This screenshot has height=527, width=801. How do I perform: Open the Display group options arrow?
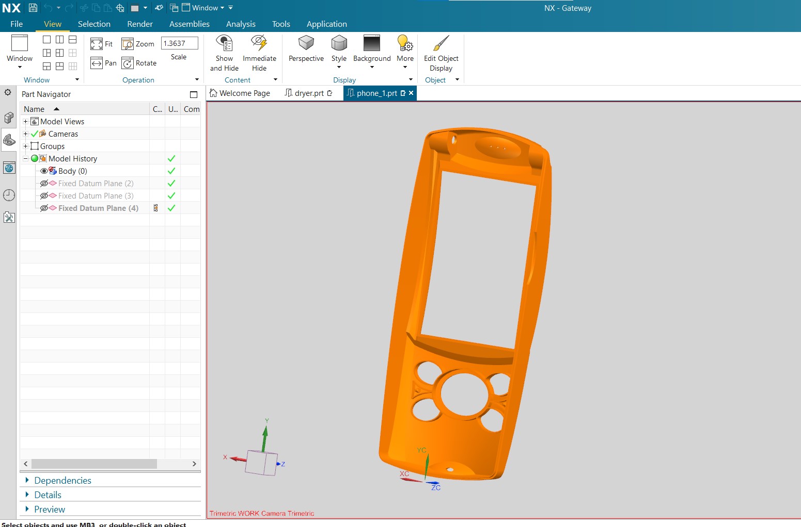[411, 79]
